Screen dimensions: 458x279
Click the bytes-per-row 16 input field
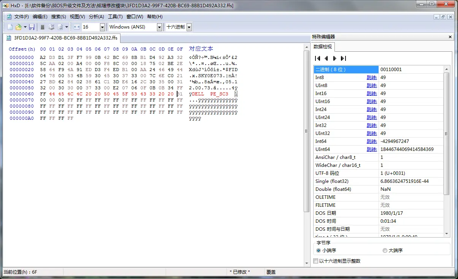[90, 27]
